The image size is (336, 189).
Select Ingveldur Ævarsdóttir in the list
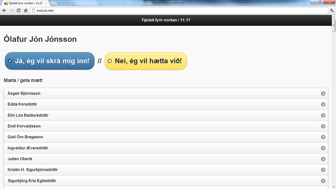pos(166,148)
